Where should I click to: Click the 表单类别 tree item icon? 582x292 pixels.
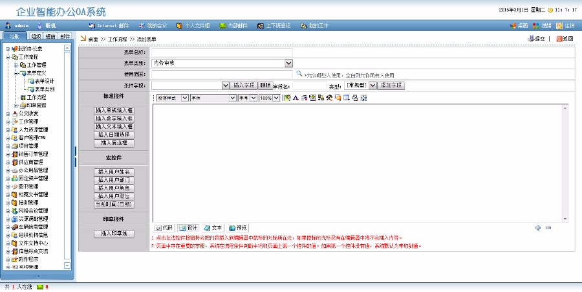31,89
